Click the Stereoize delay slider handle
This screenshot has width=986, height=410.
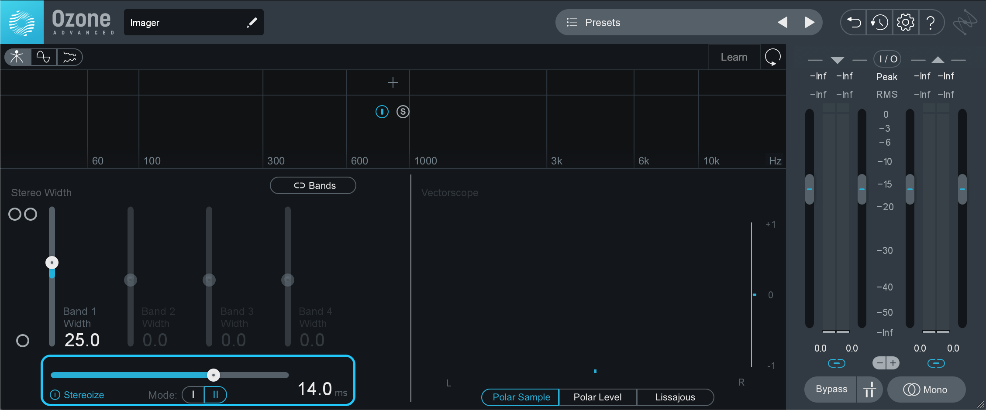[x=214, y=375]
